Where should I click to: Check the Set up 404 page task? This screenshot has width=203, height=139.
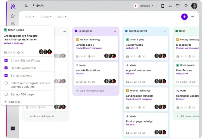6,94
